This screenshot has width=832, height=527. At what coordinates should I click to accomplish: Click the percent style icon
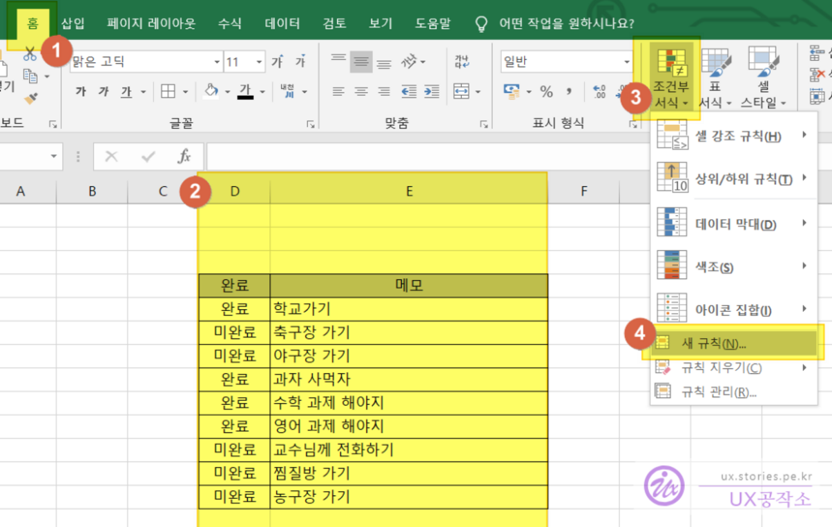[546, 92]
